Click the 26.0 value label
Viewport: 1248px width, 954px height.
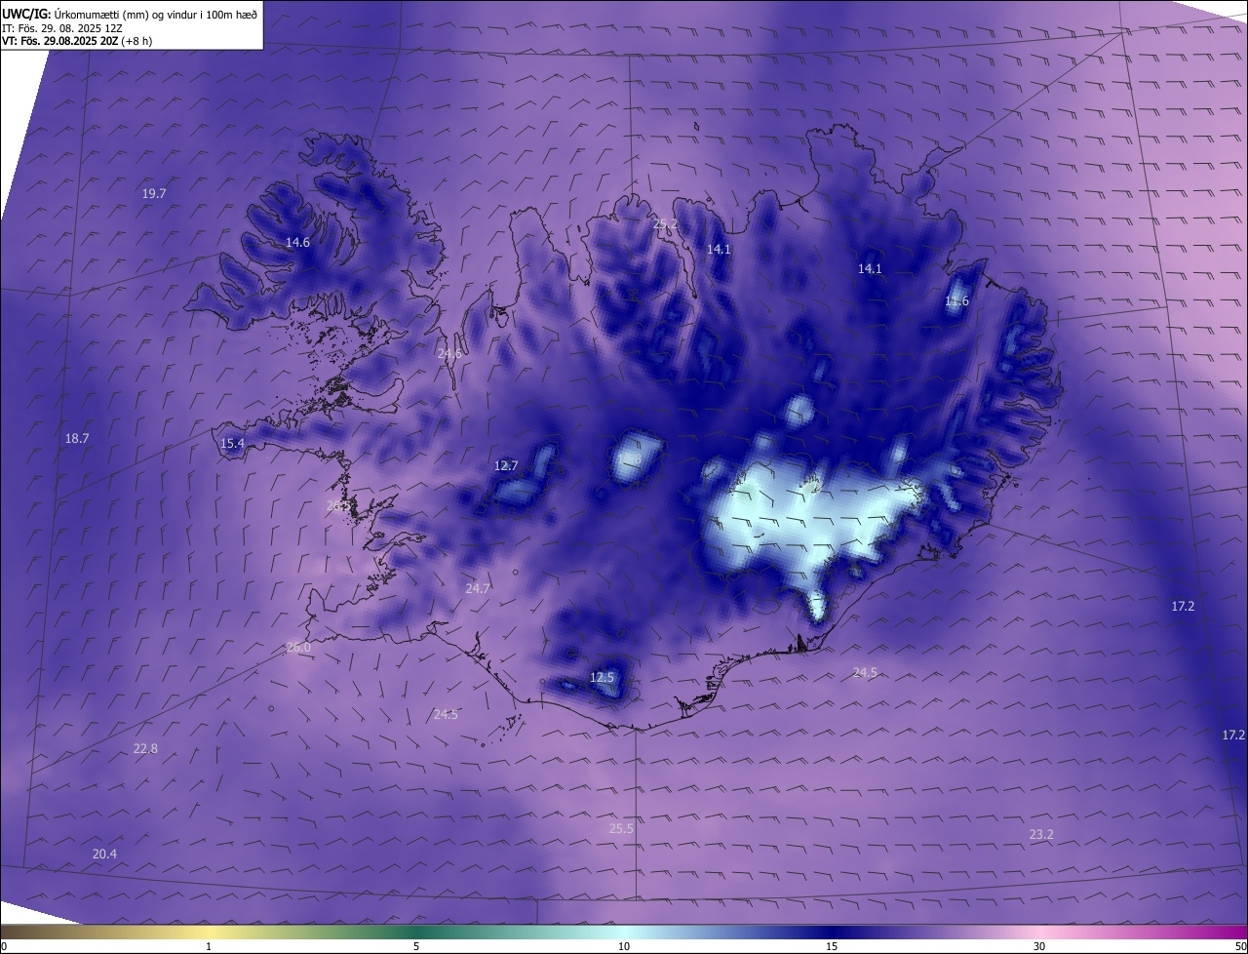(298, 648)
